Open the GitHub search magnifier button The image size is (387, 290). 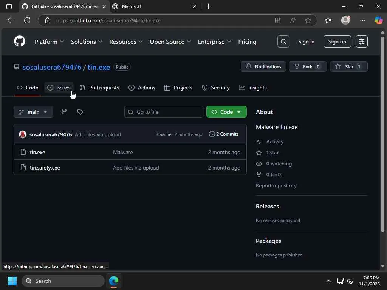click(283, 42)
